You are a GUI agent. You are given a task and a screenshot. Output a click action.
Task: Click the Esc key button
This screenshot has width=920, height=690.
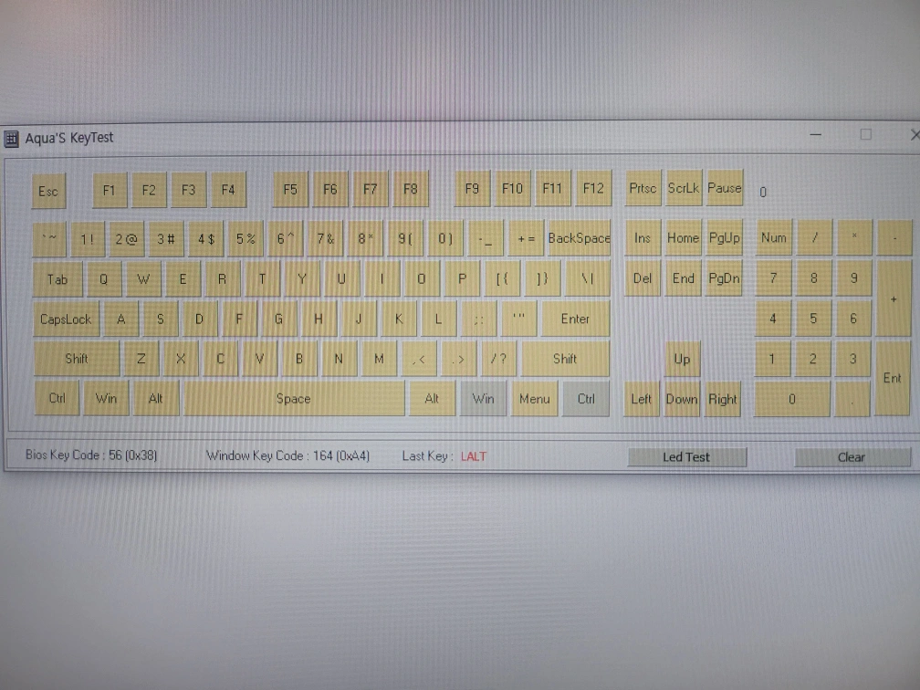tap(48, 192)
